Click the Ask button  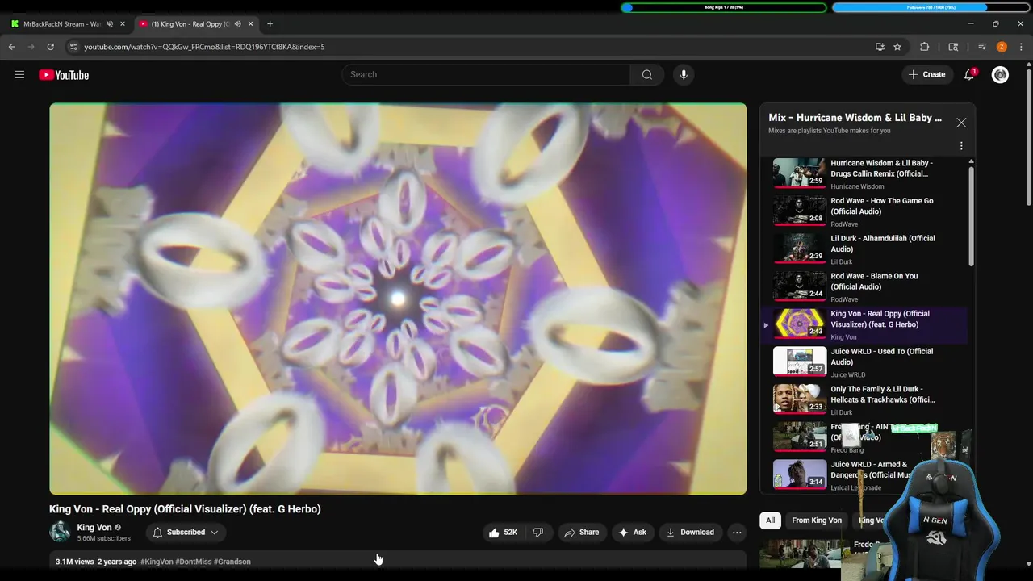tap(632, 533)
